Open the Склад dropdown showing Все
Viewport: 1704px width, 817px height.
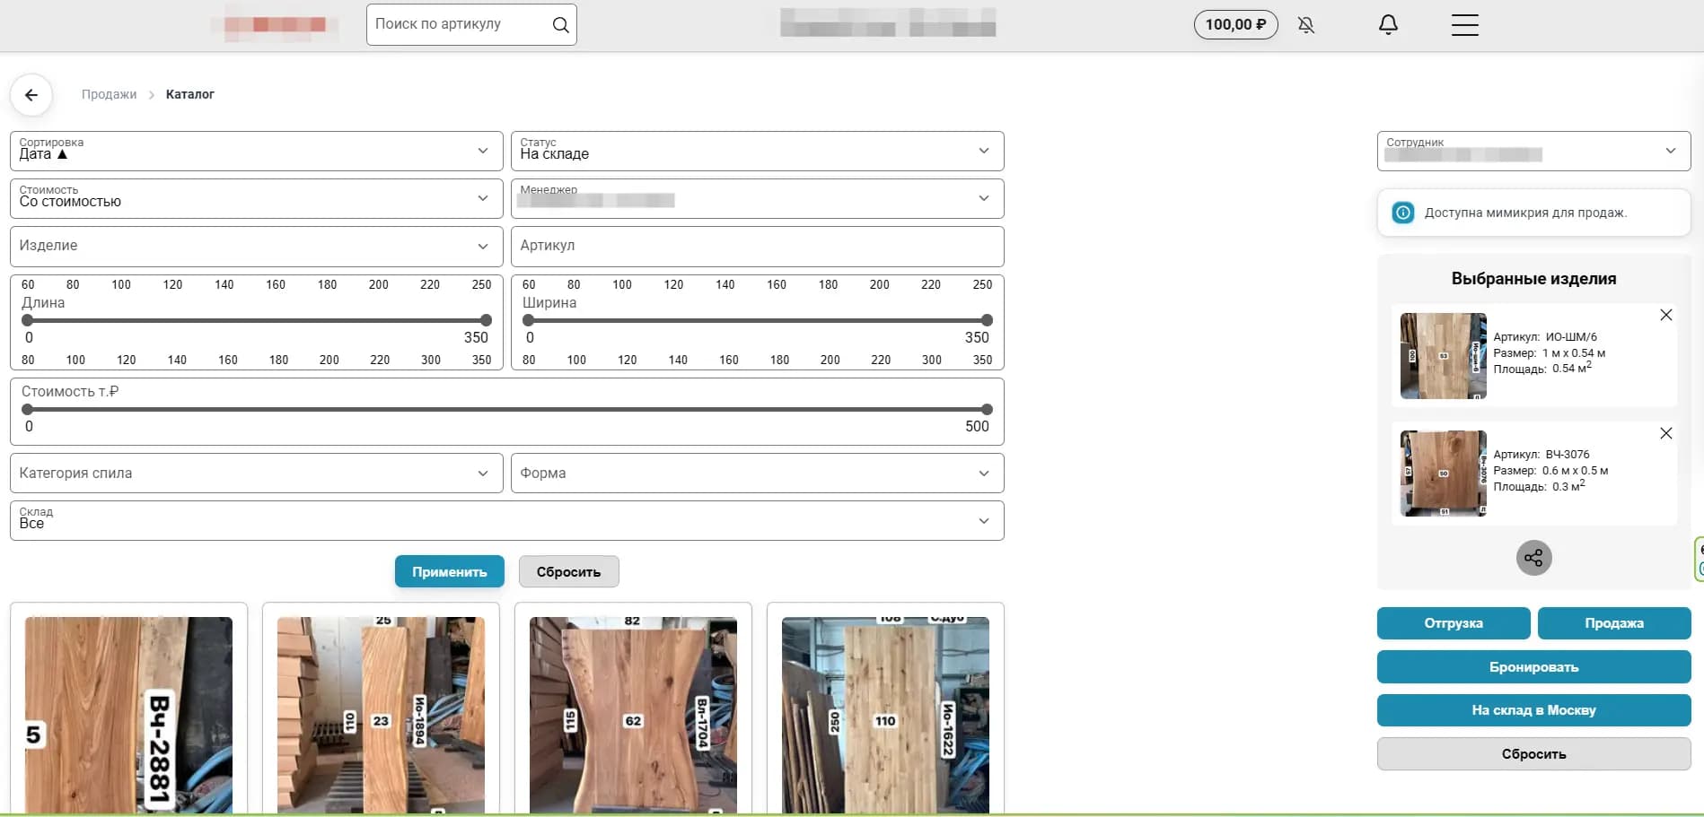click(x=983, y=520)
